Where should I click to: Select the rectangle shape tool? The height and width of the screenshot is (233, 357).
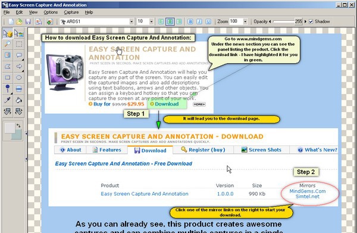click(8, 77)
